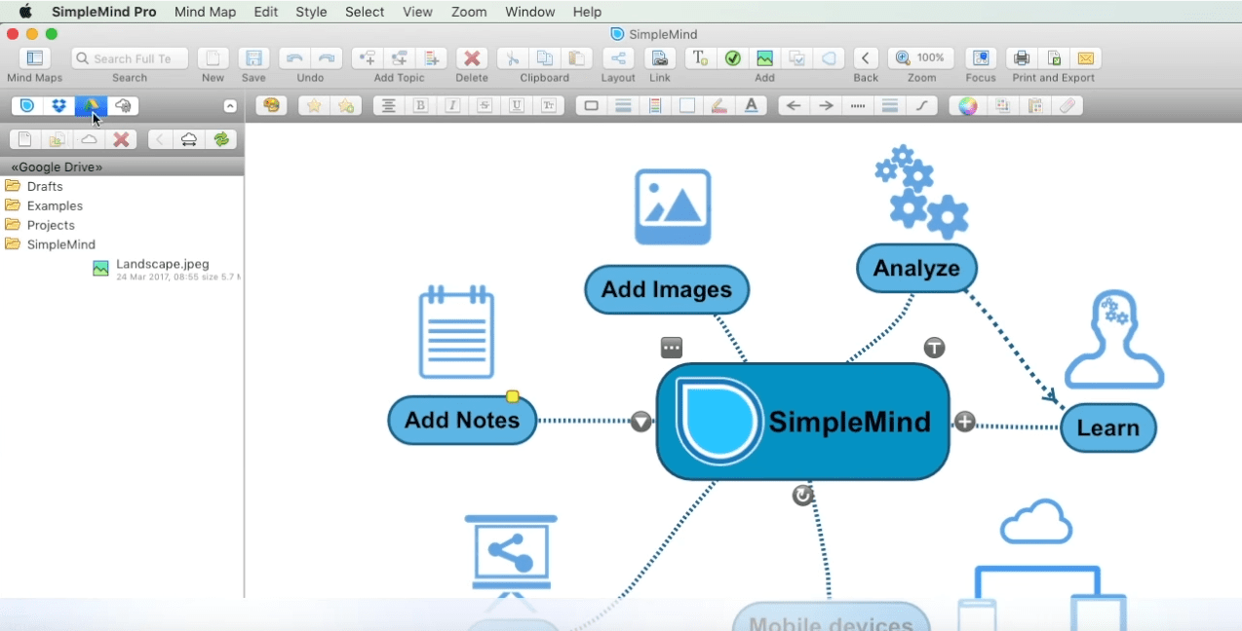Delete the selected topic with red X
Screen dimensions: 1242x631
click(x=472, y=58)
